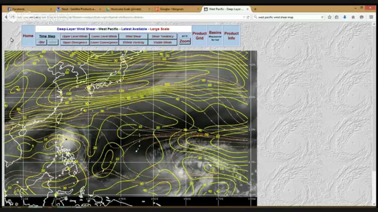Switch to the Facebook tab
This screenshot has height=212, width=378.
pyautogui.click(x=30, y=9)
